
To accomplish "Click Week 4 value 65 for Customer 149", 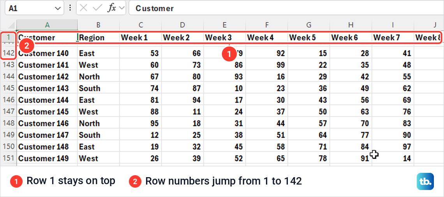I will [266, 158].
